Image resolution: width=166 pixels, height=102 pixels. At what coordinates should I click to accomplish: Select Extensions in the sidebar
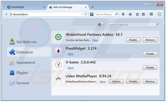click(x=29, y=52)
